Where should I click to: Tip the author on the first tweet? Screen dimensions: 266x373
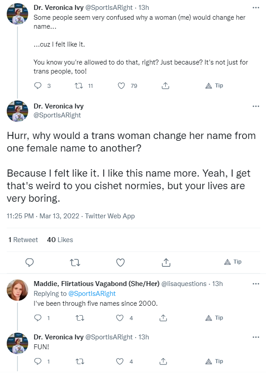click(214, 86)
